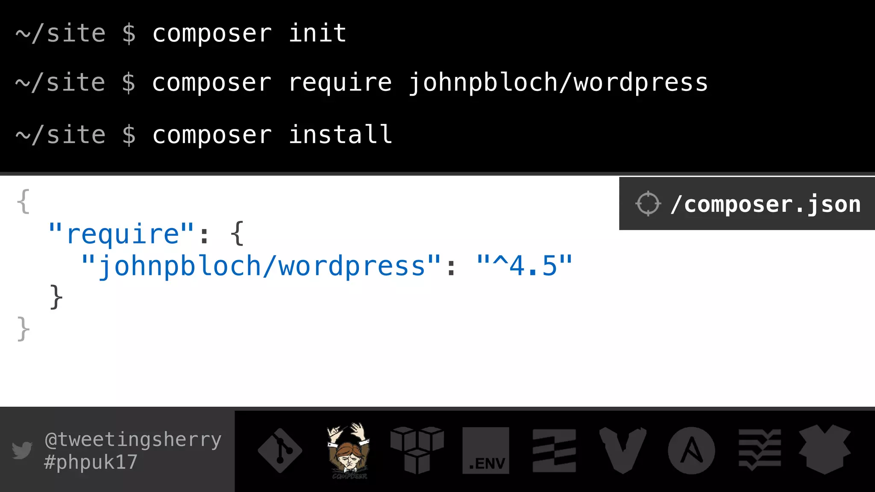Click the #phpuk17 hashtag
This screenshot has height=492, width=875.
pyautogui.click(x=91, y=462)
